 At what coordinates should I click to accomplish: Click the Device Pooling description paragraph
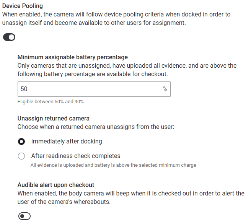tap(116, 19)
